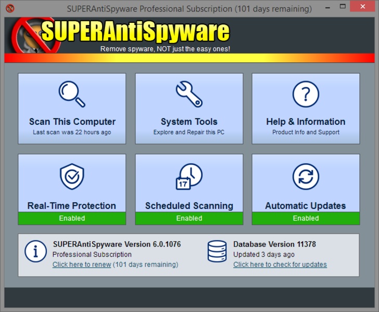Toggle Scheduled Scanning Enabled status bar
This screenshot has width=379, height=312.
click(x=189, y=218)
